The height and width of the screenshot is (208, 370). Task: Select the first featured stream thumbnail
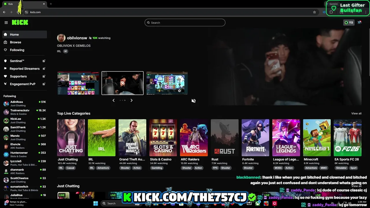coord(78,83)
